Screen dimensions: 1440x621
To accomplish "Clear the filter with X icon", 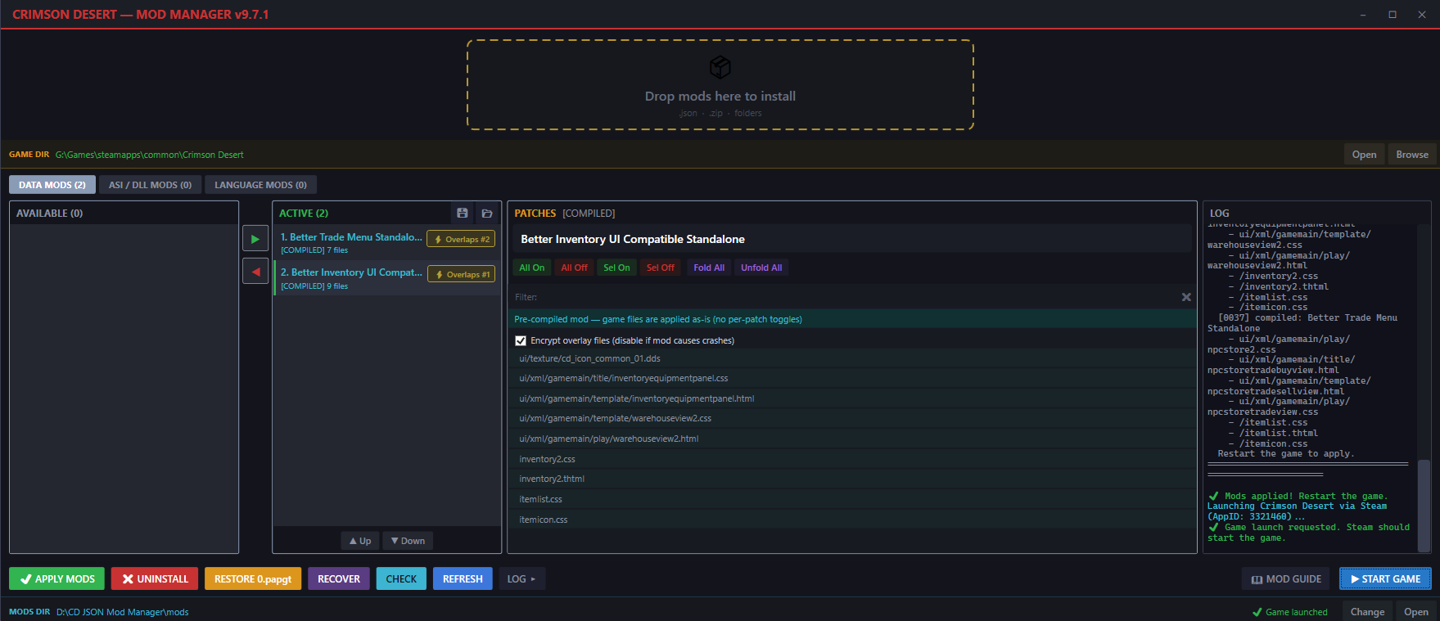I will click(1186, 297).
